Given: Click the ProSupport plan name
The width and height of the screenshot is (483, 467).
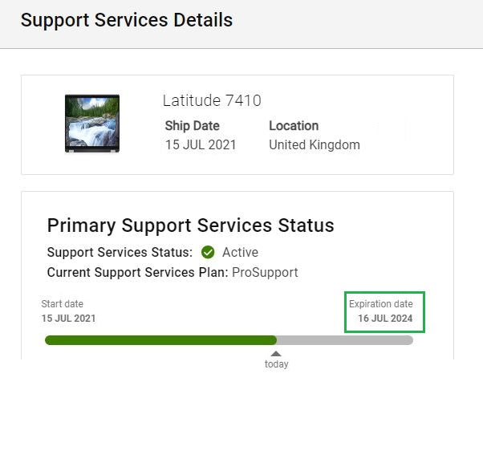Looking at the screenshot, I should click(265, 272).
